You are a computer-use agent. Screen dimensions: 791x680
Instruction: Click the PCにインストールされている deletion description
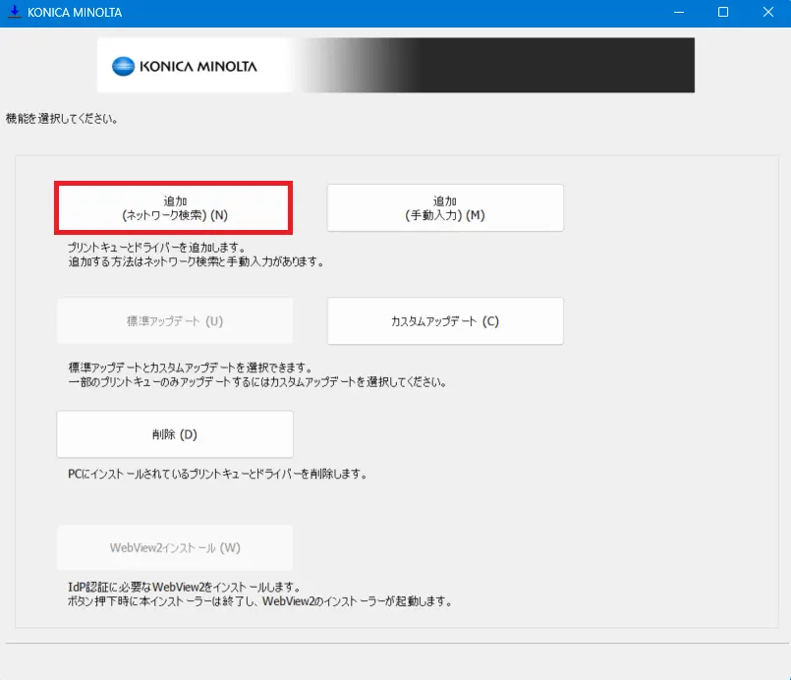(x=216, y=474)
